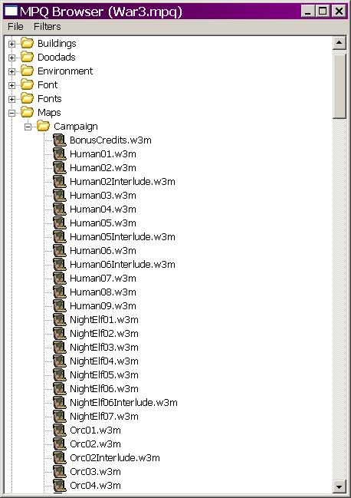Click the Human02Interlude.w3m map icon

point(60,182)
